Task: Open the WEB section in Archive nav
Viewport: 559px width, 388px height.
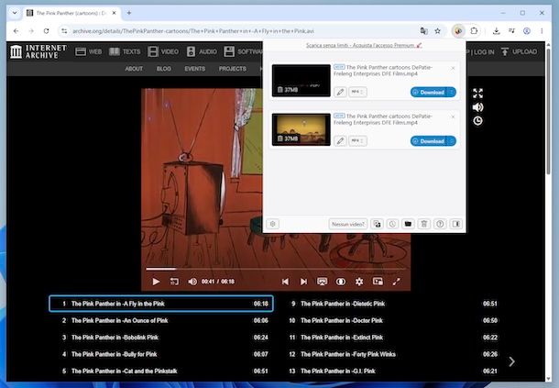Action: [x=88, y=51]
